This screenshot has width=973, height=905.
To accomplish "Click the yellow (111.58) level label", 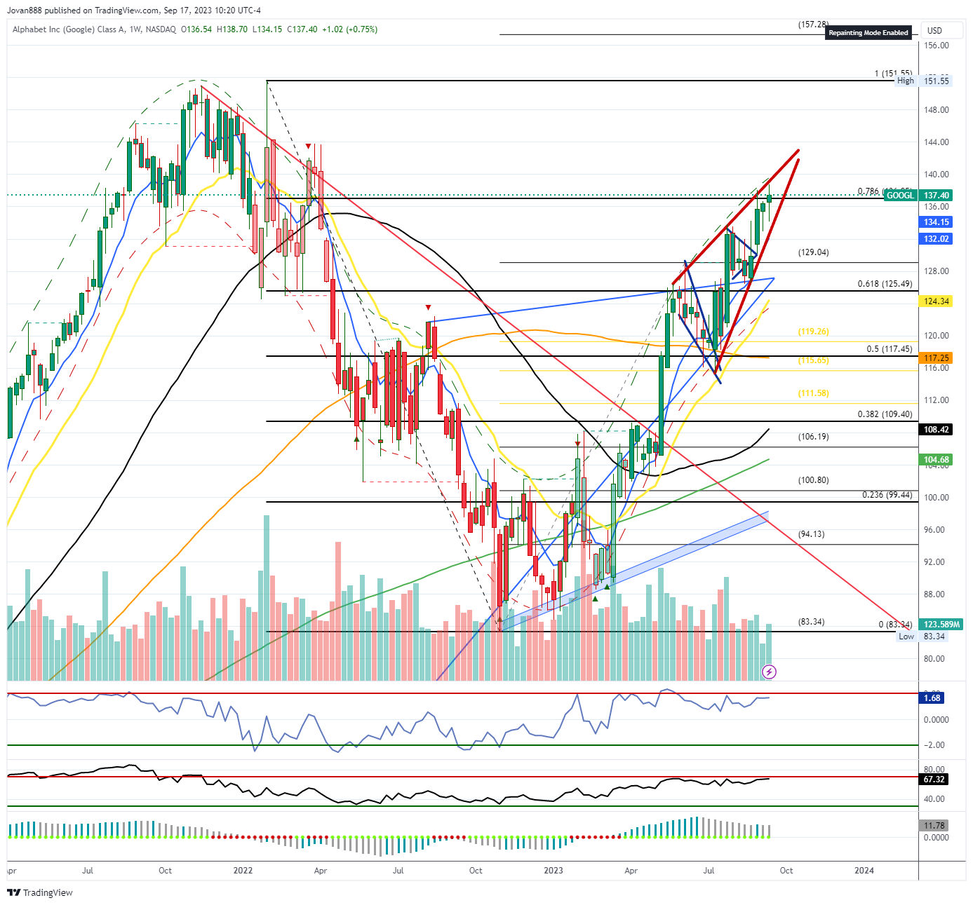I will click(813, 393).
